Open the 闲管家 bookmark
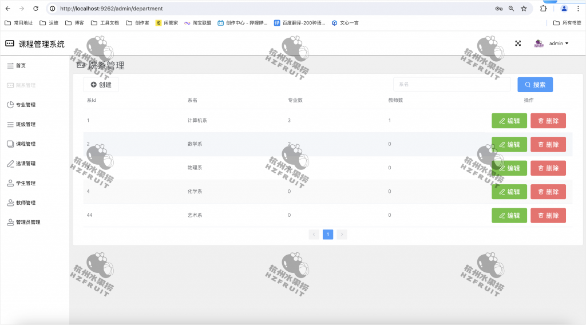586x325 pixels. (x=167, y=23)
